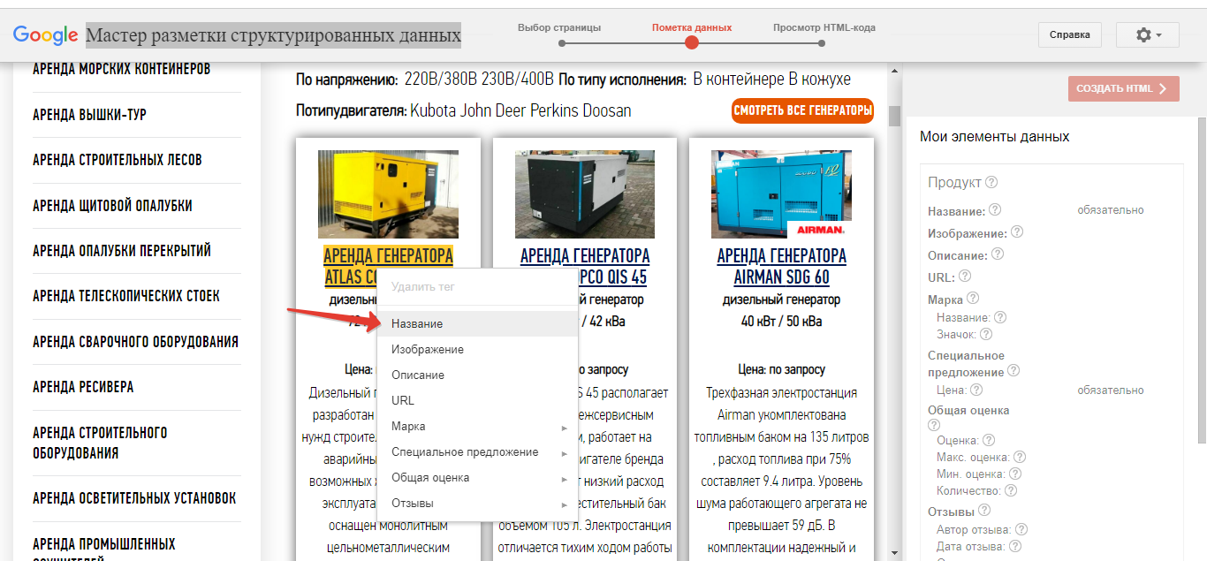Click Perkins engine type text

pos(555,111)
